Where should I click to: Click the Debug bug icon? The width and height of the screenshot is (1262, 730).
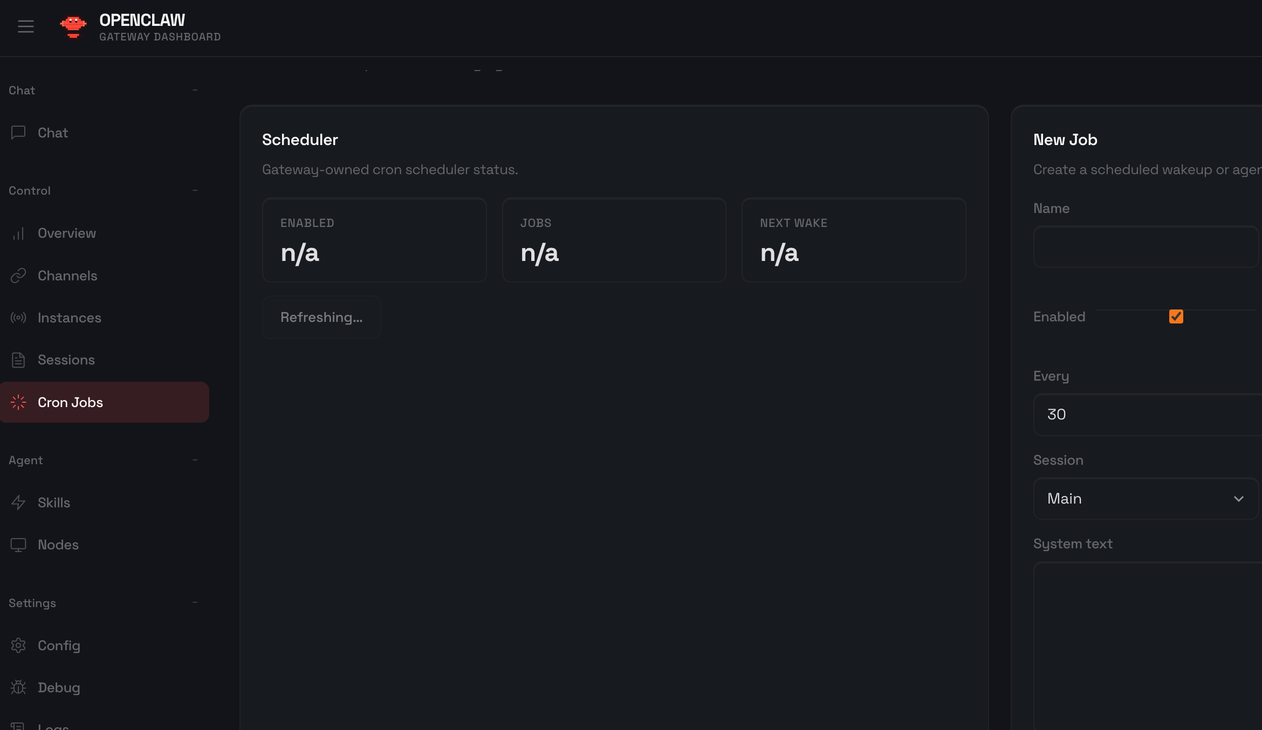(x=18, y=687)
